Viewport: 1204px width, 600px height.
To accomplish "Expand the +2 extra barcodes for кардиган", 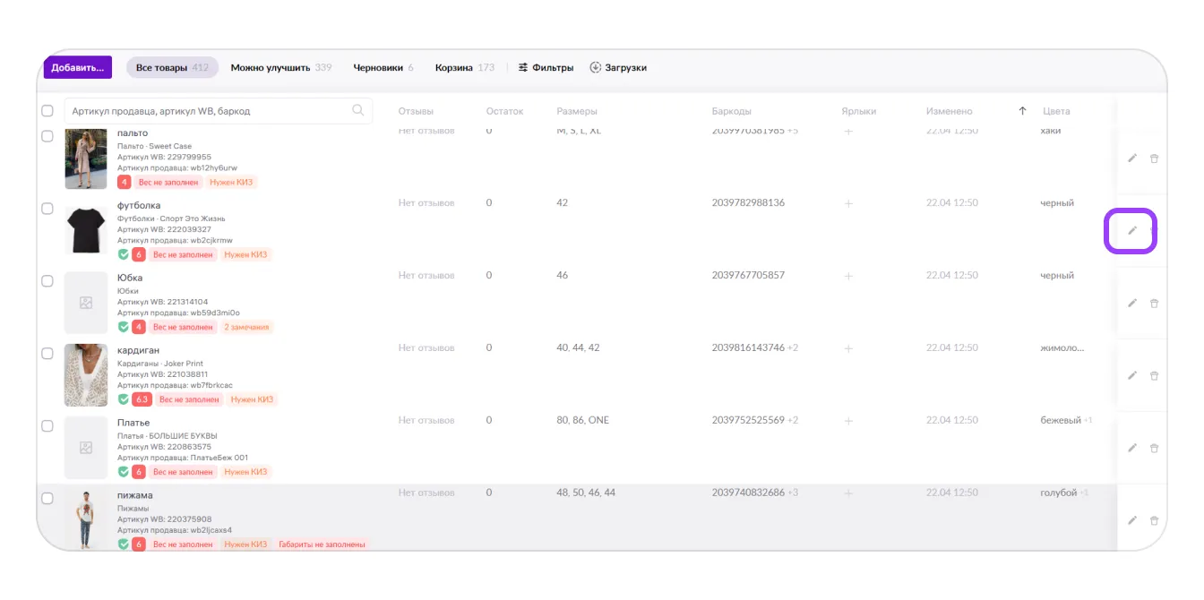I will pyautogui.click(x=793, y=347).
